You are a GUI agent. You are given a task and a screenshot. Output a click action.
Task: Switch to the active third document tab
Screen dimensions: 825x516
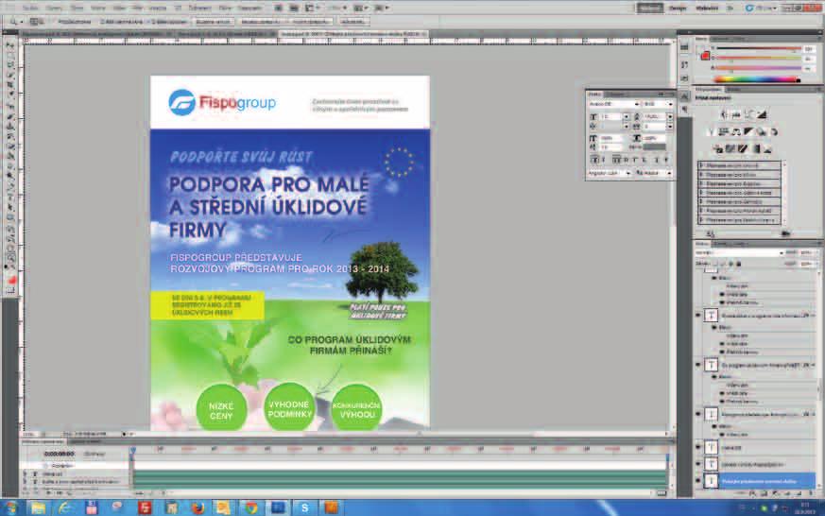[x=352, y=34]
